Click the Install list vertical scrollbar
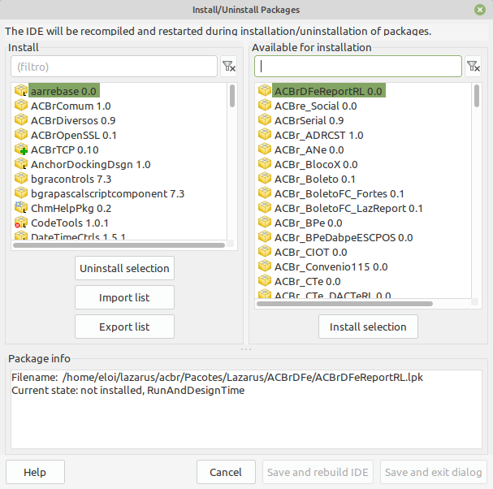This screenshot has width=493, height=489. [x=232, y=96]
